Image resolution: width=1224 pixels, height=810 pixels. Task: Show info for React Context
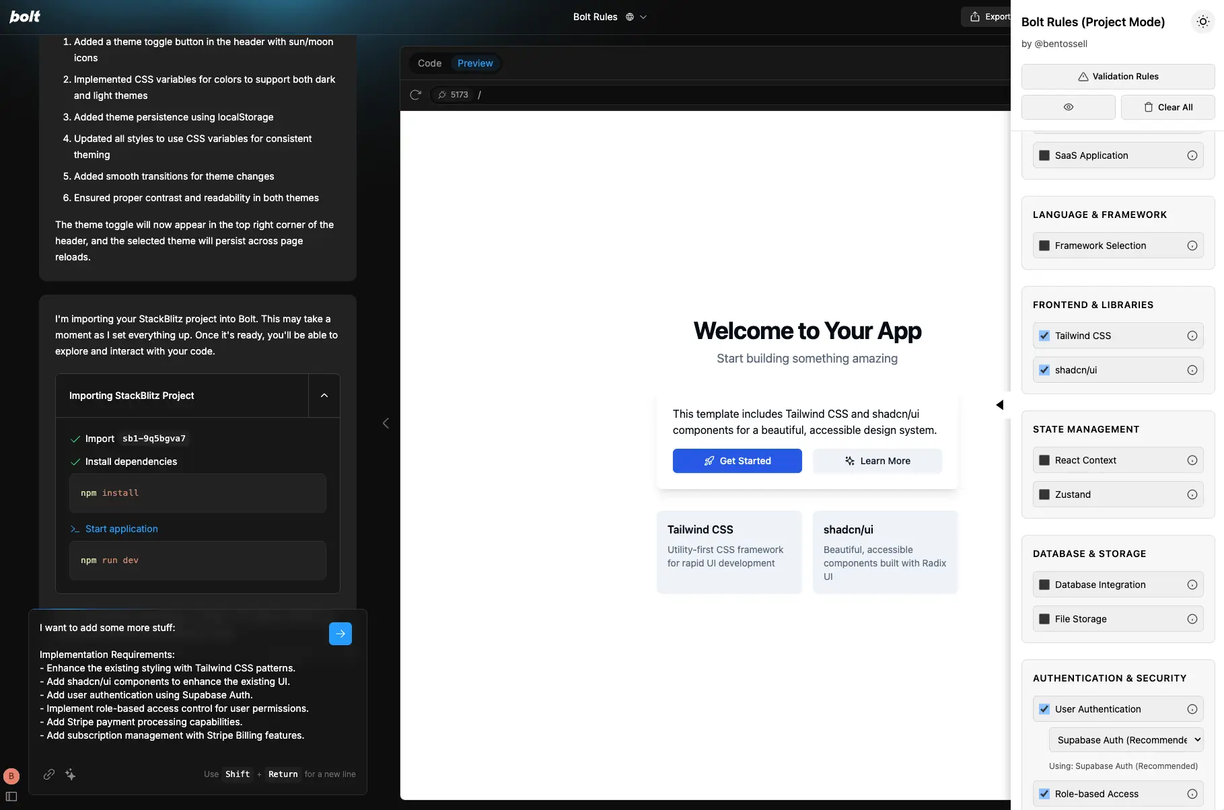[x=1192, y=460]
